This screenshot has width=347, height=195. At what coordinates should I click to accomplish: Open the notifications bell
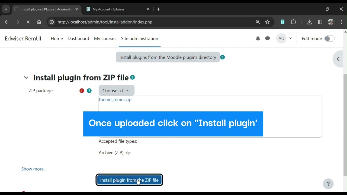tap(258, 38)
